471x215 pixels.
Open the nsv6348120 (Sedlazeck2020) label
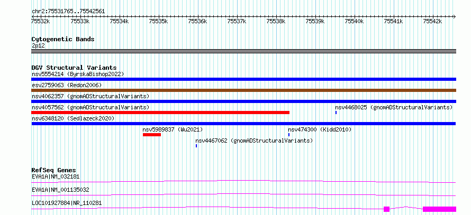pos(73,118)
